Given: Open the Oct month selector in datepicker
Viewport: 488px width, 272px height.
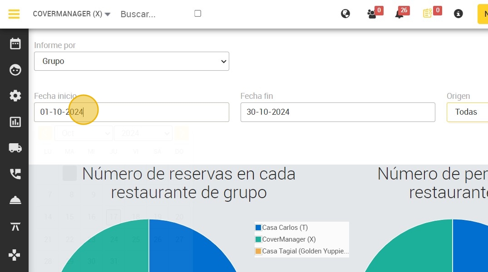Looking at the screenshot, I should (x=84, y=133).
